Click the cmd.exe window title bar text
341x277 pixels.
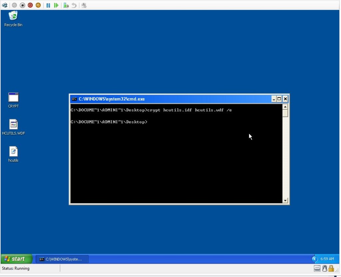[112, 99]
